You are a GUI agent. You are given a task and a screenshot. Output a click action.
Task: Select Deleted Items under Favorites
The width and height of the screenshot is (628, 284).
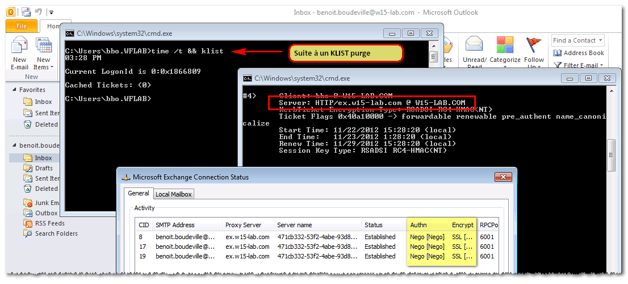point(41,124)
